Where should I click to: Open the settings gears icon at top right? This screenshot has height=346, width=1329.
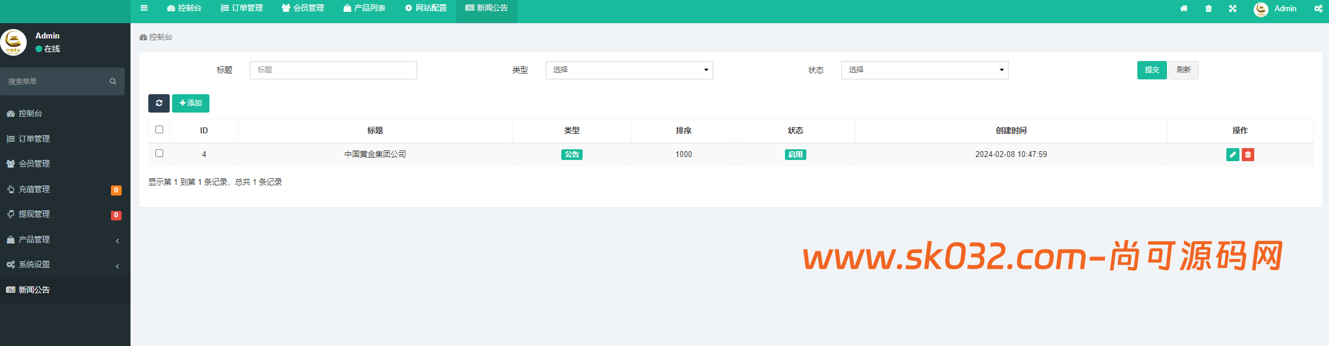tap(1318, 8)
